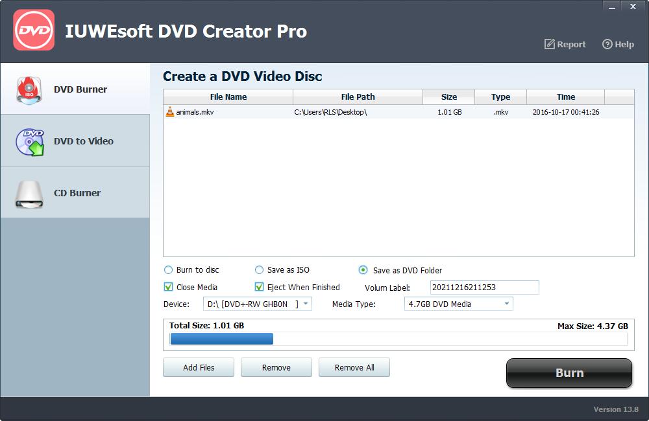Image resolution: width=649 pixels, height=421 pixels.
Task: Sort by the Type column header
Action: click(x=501, y=97)
